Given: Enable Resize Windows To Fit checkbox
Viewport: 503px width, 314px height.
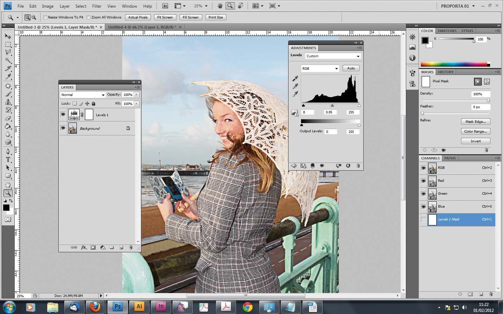Looking at the screenshot, I should click(x=45, y=17).
